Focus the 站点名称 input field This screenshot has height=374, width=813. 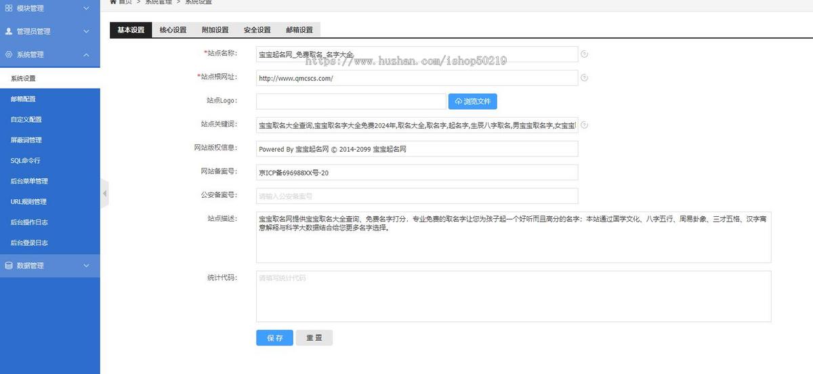417,54
